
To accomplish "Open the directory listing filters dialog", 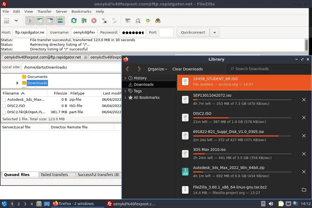I will (128, 21).
